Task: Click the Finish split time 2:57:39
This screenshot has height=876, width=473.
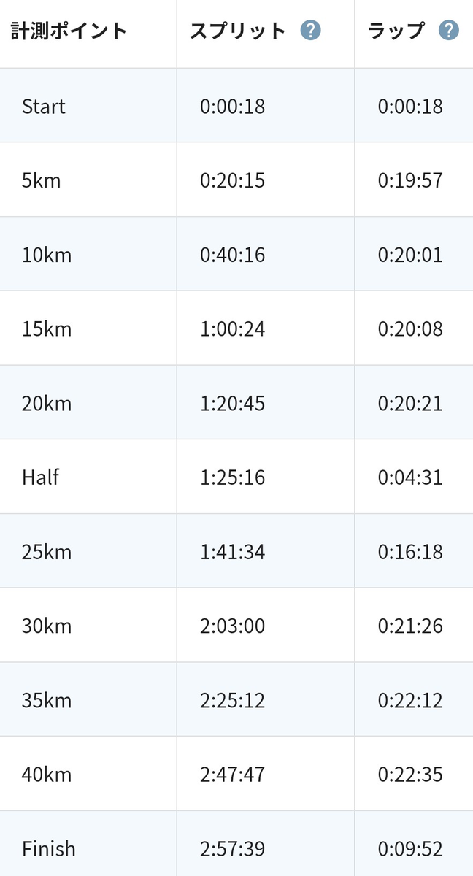Action: [233, 849]
